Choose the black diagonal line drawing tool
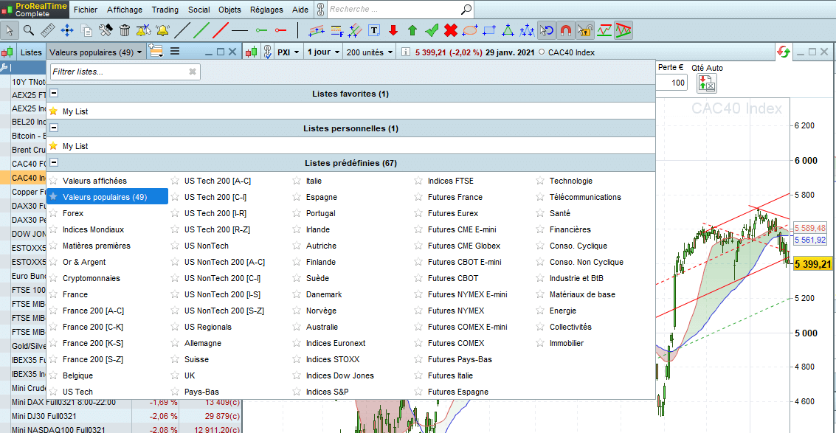836x433 pixels. pyautogui.click(x=182, y=30)
